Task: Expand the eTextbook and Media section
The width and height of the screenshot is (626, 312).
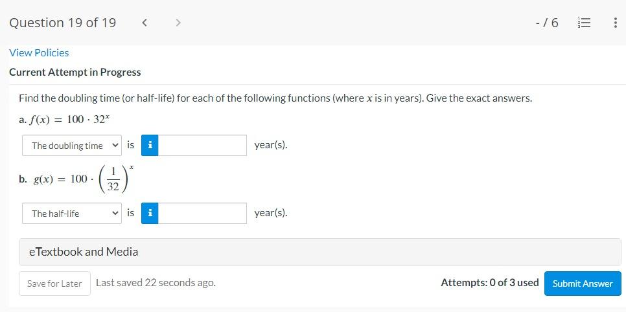Action: [319, 252]
